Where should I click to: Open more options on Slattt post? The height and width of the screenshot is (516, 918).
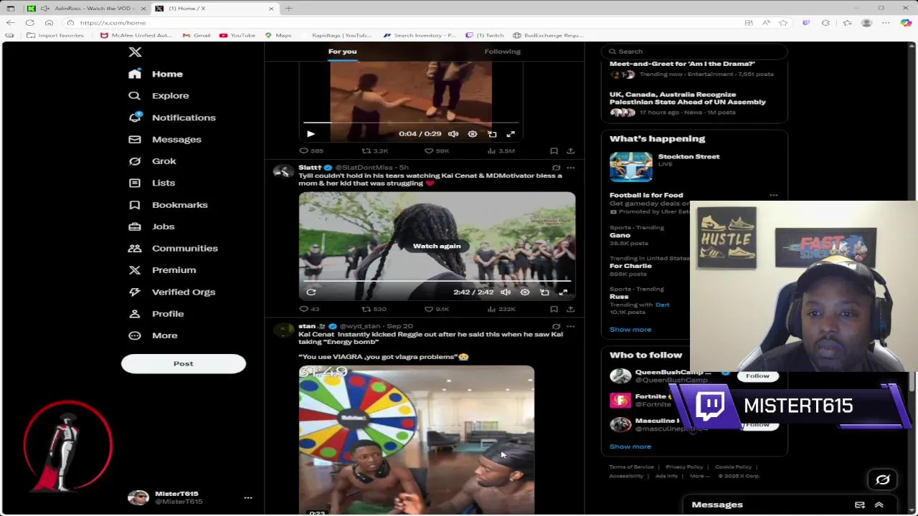pyautogui.click(x=570, y=168)
